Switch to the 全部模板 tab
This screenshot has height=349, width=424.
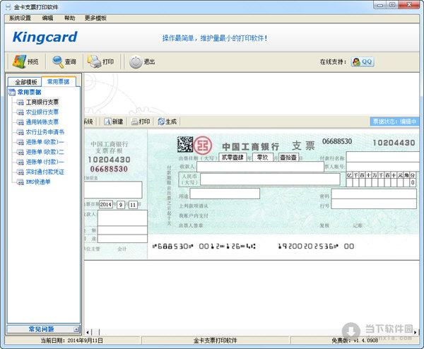pos(25,82)
